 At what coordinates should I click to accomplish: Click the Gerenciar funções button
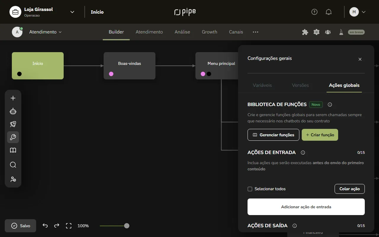click(273, 135)
